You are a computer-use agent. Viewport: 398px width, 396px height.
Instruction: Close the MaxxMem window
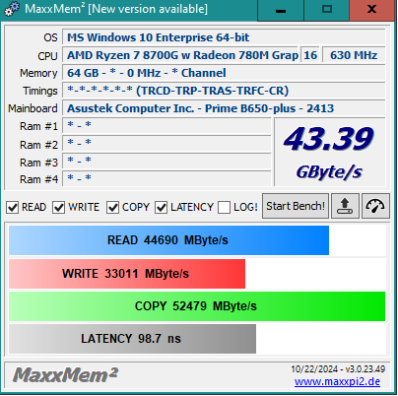371,10
